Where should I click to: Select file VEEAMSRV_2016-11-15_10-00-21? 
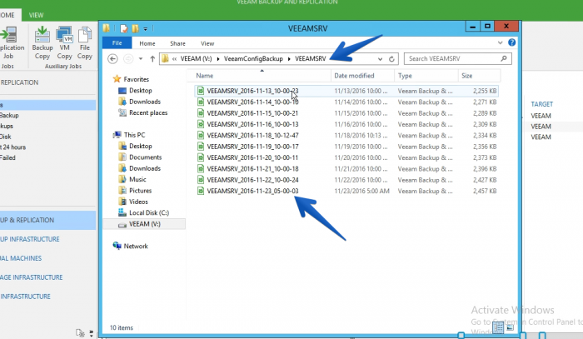pyautogui.click(x=252, y=113)
